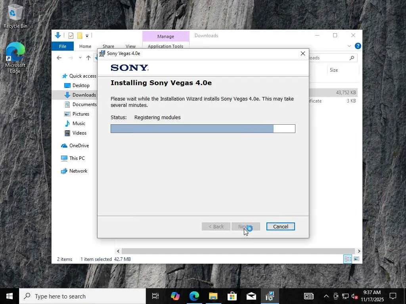406x304 pixels.
Task: Select OneDrive in navigation pane
Action: pyautogui.click(x=75, y=146)
